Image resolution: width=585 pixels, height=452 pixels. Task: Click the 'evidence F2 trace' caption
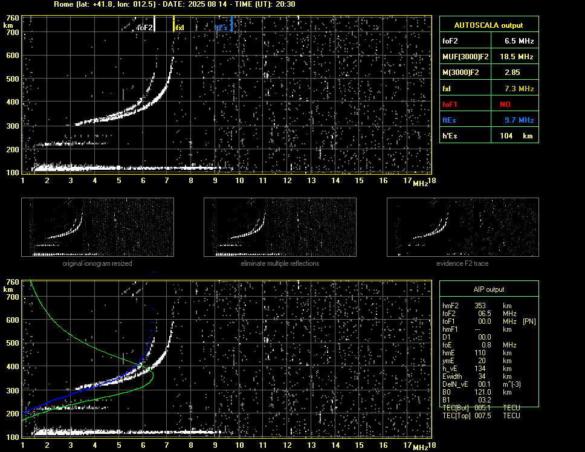pos(463,263)
